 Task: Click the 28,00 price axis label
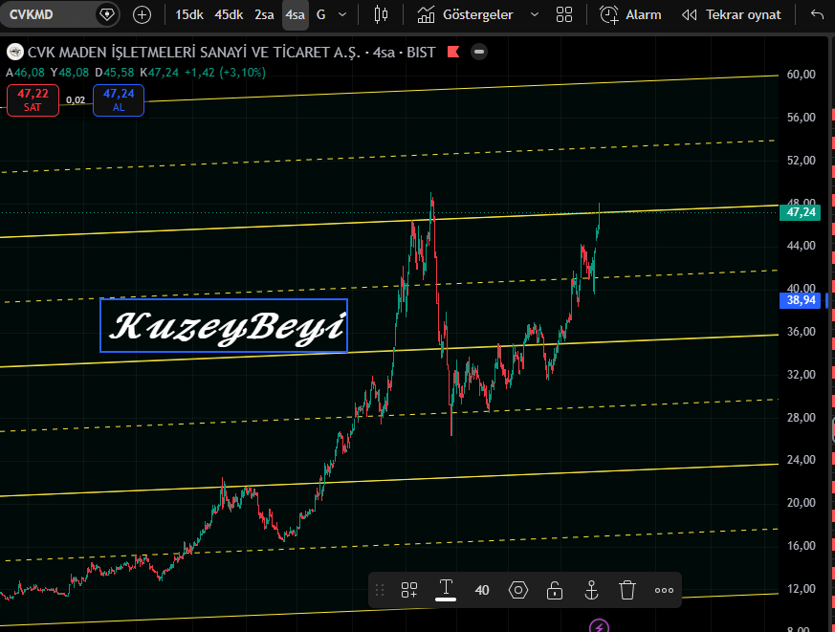(x=801, y=418)
